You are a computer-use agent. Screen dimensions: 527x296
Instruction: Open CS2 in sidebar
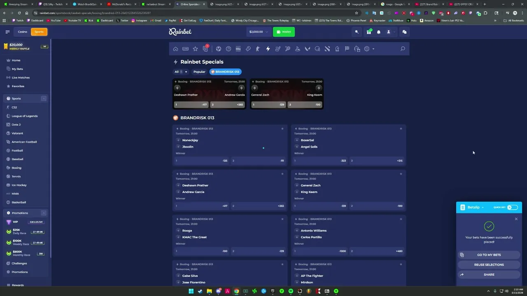click(x=14, y=107)
